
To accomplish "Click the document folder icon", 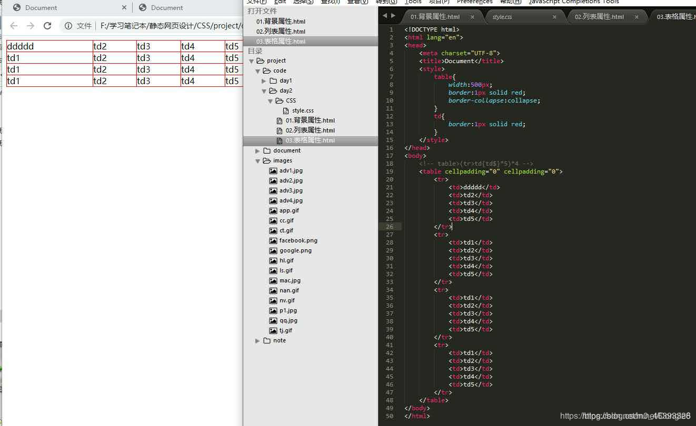I will 267,151.
